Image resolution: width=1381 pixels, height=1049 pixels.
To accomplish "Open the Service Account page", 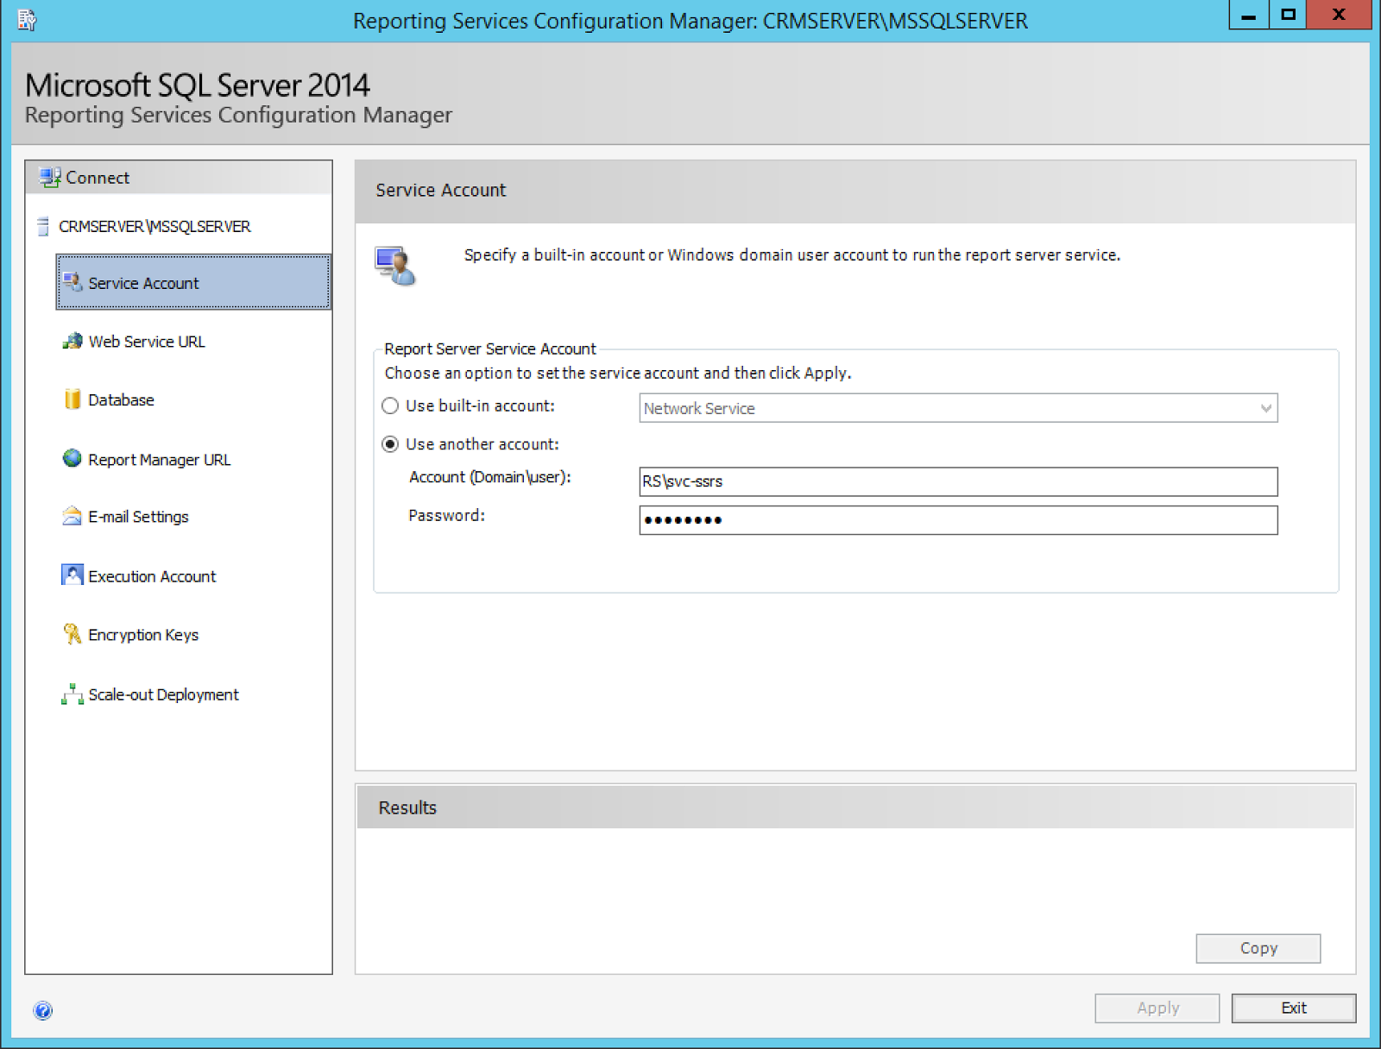I will point(193,282).
